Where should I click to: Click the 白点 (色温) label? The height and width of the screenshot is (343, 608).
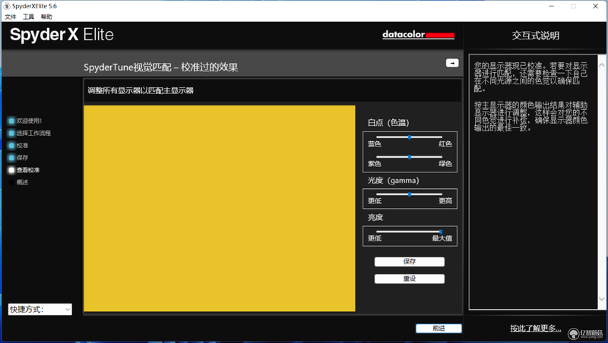[x=388, y=123]
